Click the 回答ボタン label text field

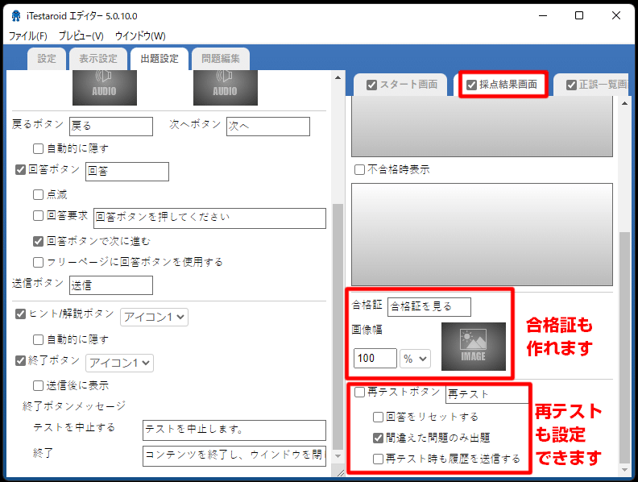(x=127, y=172)
